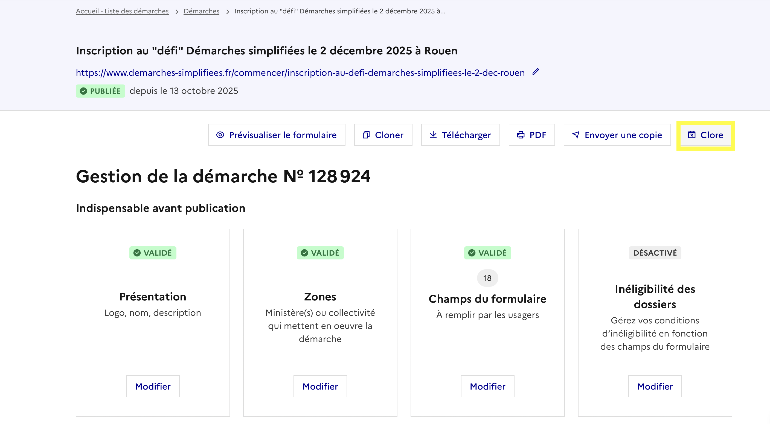Go to the Démarches breadcrumb link
This screenshot has height=424, width=770.
(x=201, y=11)
